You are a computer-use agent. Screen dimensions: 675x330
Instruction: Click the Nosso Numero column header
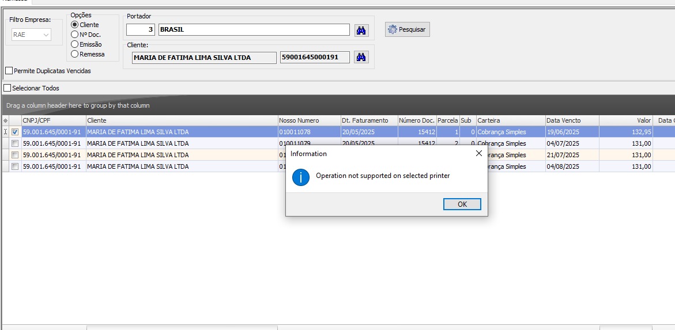[308, 120]
